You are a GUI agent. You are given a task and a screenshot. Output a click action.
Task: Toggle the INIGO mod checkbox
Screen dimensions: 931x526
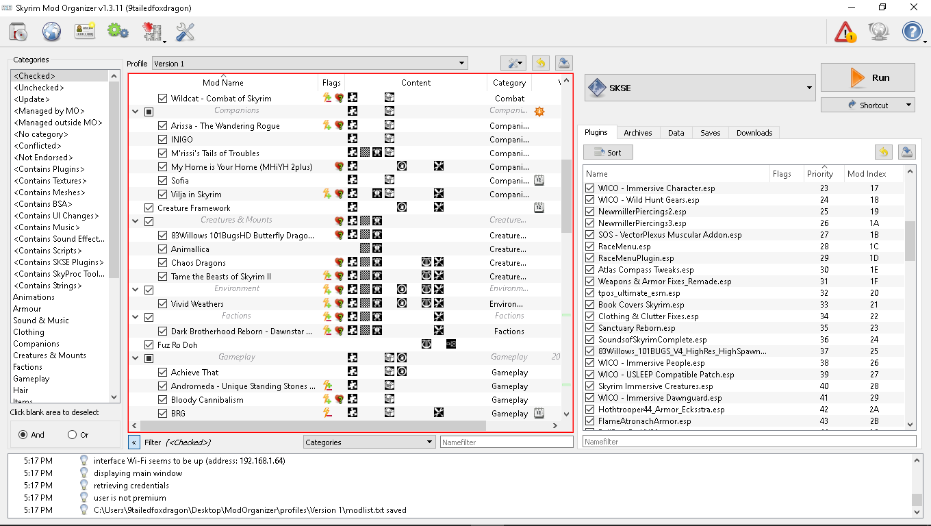(162, 139)
